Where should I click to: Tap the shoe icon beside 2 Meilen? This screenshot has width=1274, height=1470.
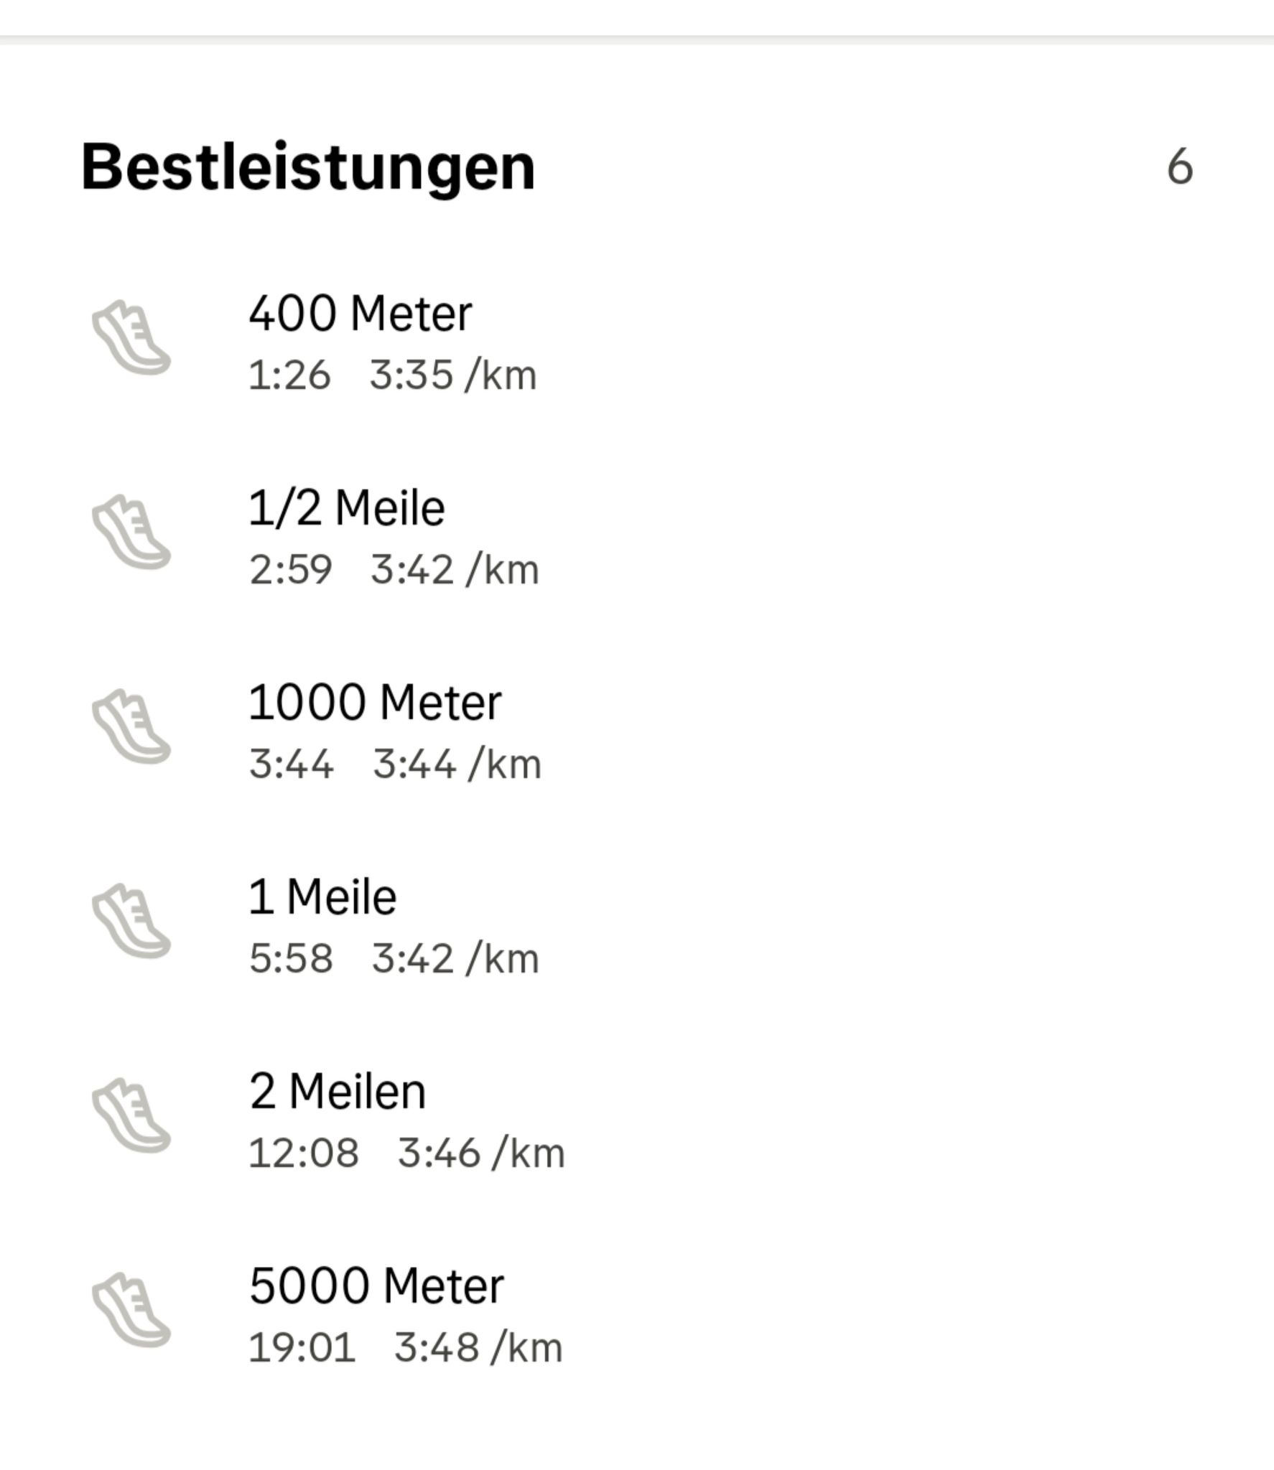(131, 1116)
